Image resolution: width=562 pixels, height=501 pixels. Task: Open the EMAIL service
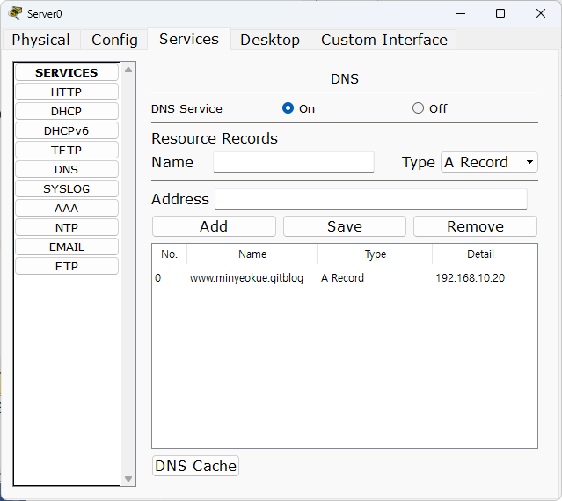click(x=67, y=247)
